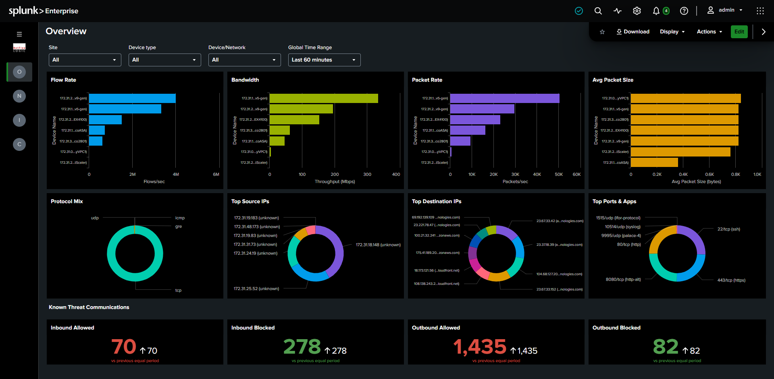Open the notifications bell icon
Image resolution: width=774 pixels, height=379 pixels.
tap(656, 11)
